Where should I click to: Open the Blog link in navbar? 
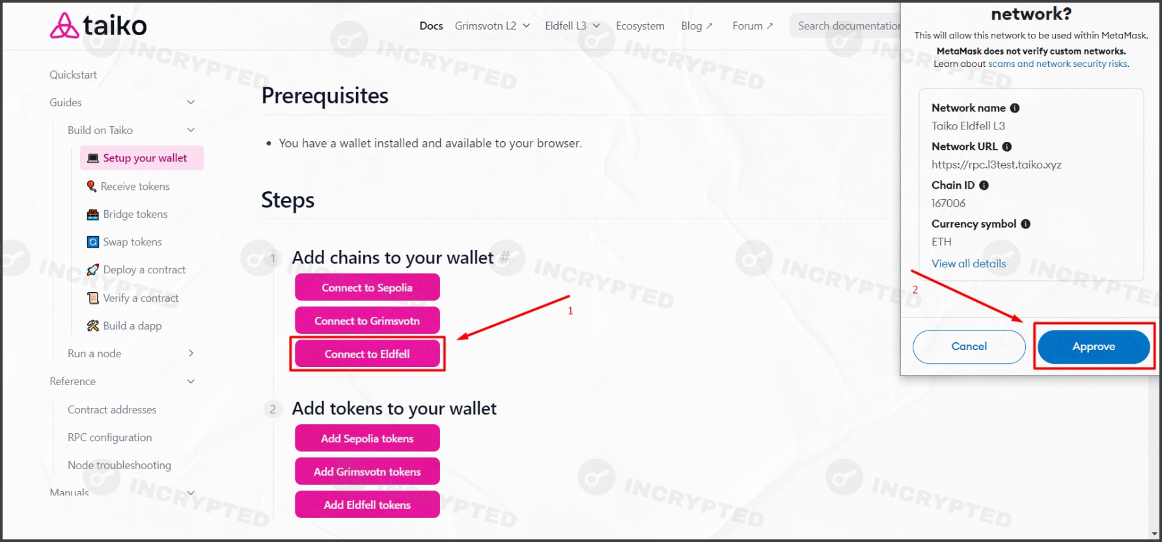697,26
